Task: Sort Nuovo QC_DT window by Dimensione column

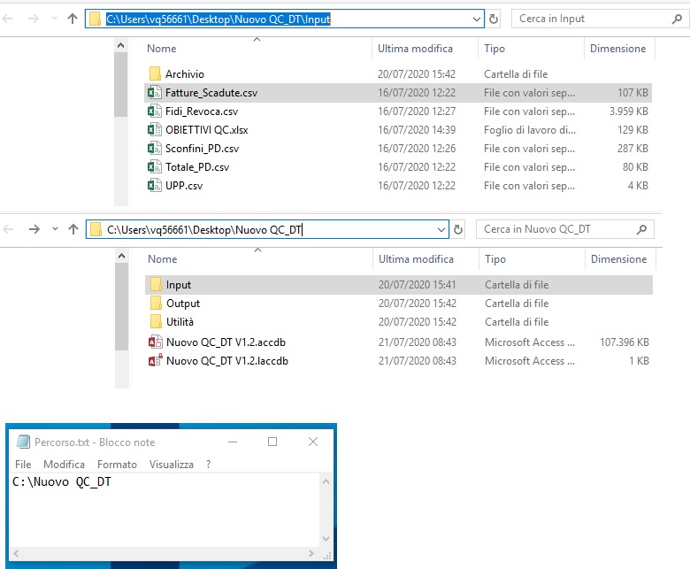Action: click(x=618, y=258)
